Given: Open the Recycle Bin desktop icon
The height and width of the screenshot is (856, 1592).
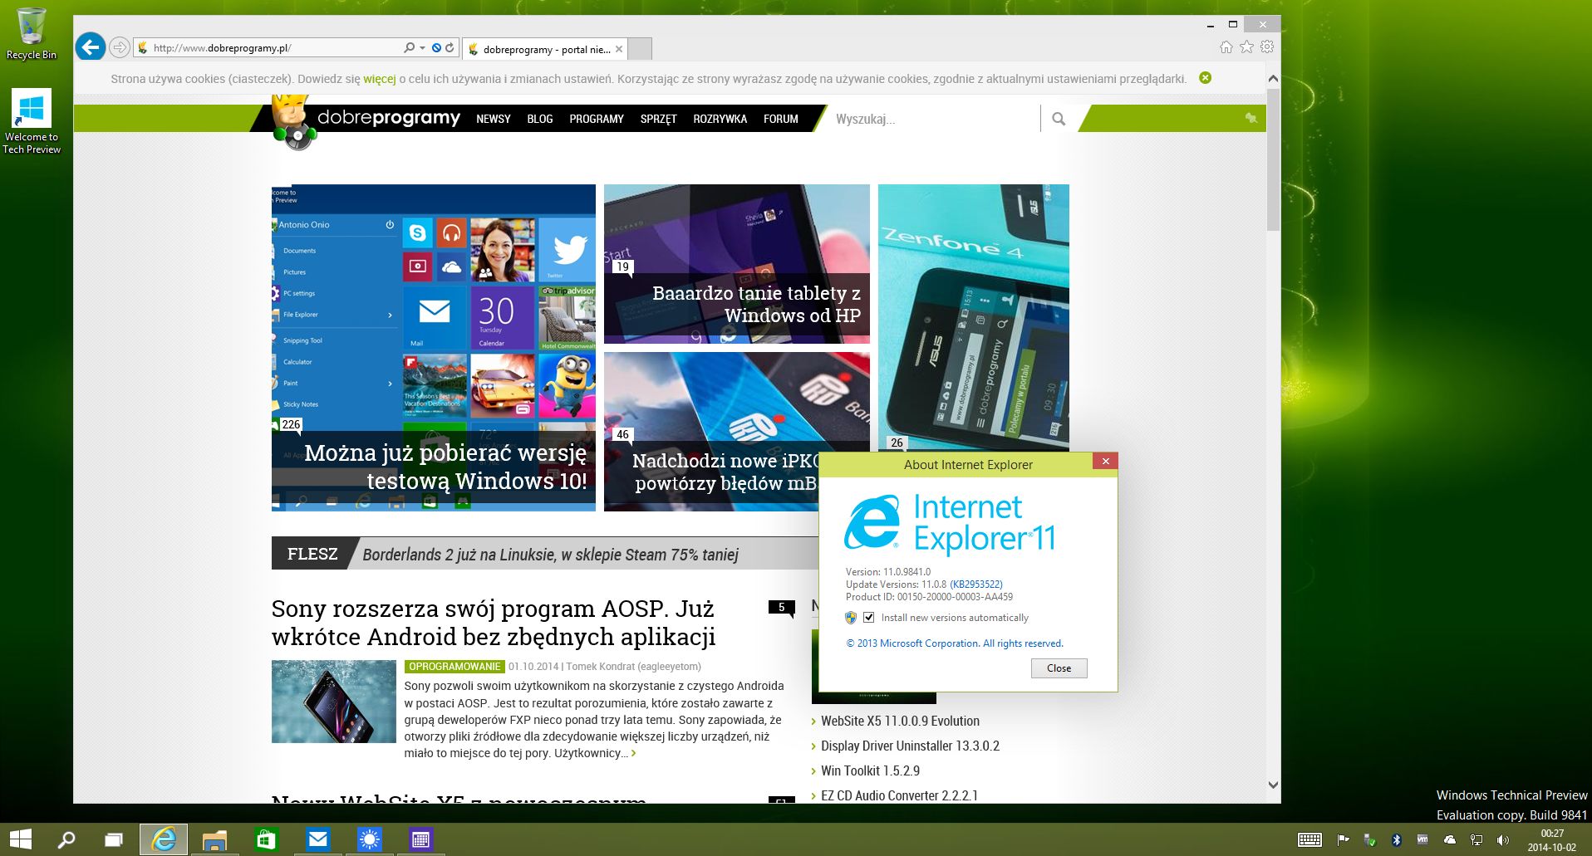Looking at the screenshot, I should [32, 34].
